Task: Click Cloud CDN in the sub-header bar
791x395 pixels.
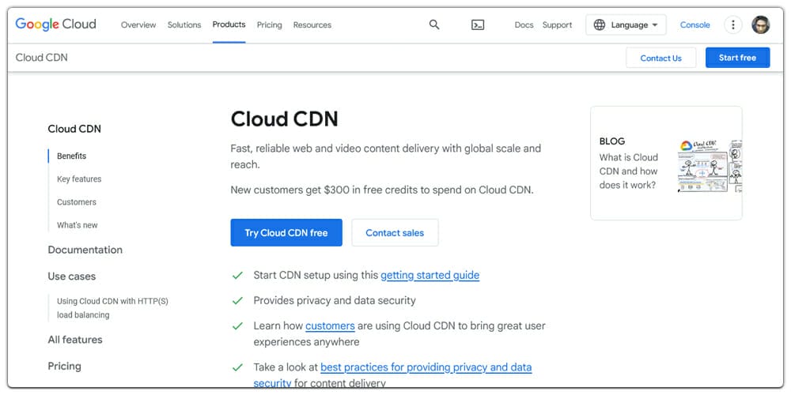Action: pyautogui.click(x=41, y=58)
